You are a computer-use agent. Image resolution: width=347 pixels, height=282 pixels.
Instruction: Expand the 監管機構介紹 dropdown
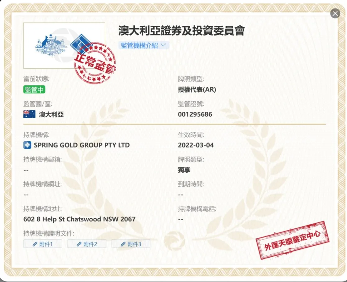(x=144, y=45)
